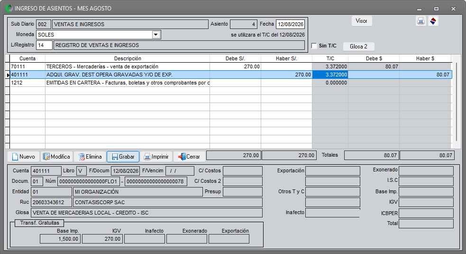Image resolution: width=466 pixels, height=254 pixels.
Task: Click the T/C column header
Action: coord(330,58)
